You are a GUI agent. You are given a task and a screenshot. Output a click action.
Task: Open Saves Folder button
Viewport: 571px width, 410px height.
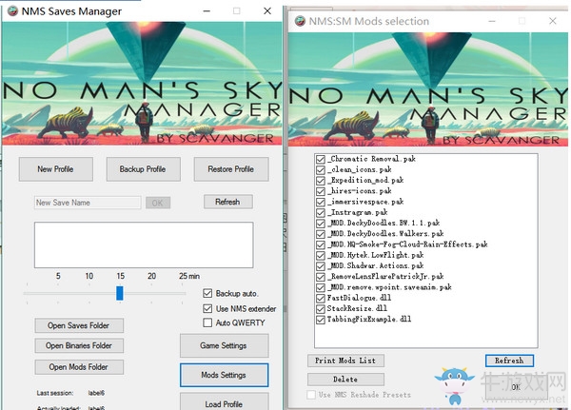[x=79, y=325]
